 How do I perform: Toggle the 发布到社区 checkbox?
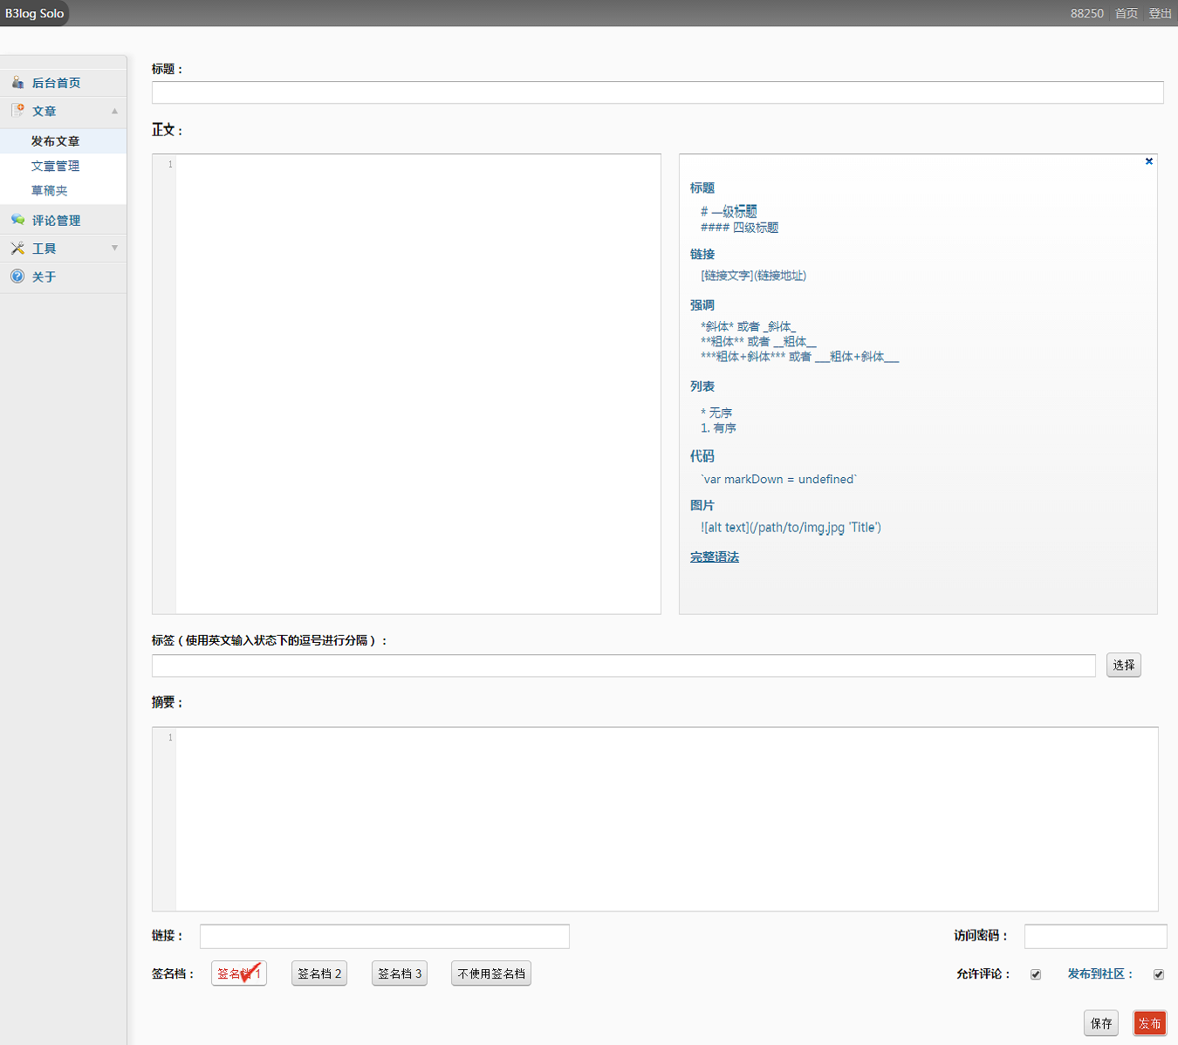coord(1159,974)
